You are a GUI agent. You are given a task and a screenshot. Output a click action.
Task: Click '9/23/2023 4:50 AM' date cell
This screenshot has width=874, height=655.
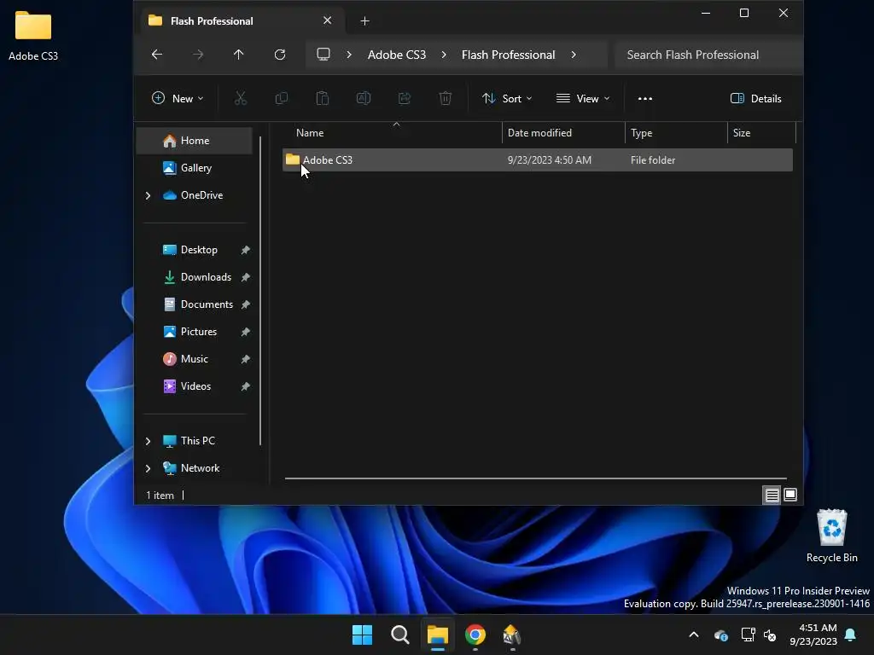tap(549, 160)
